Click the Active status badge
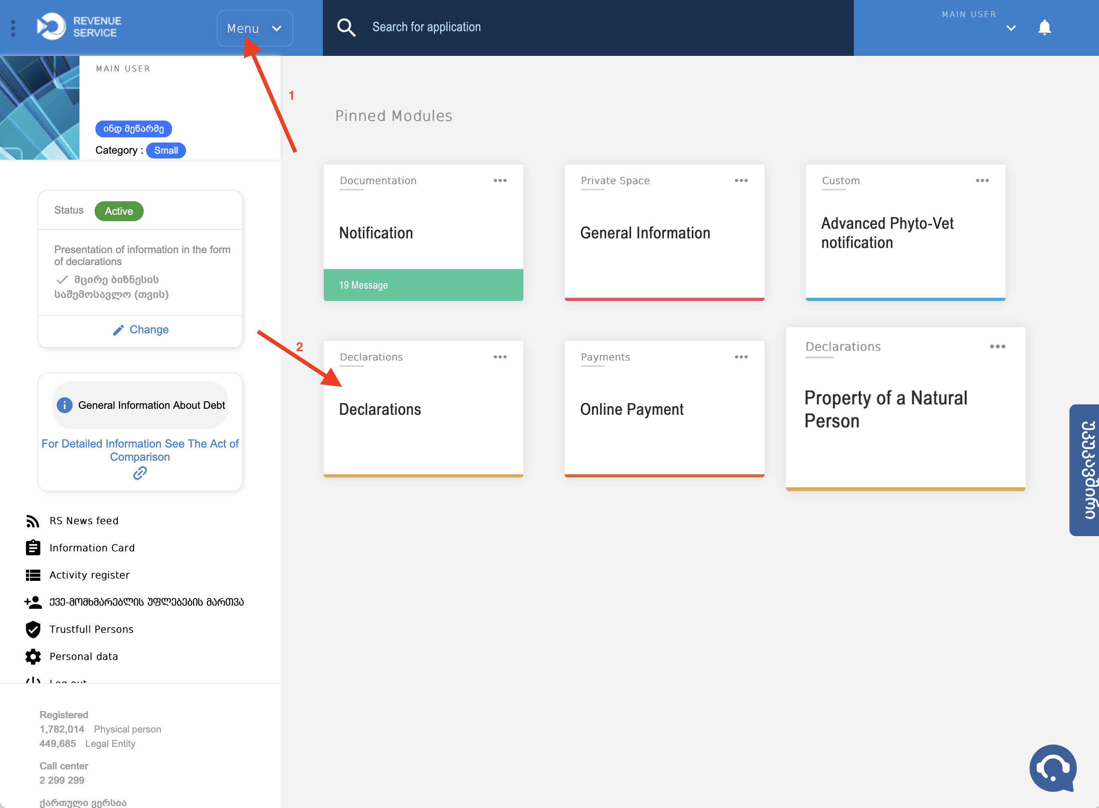The width and height of the screenshot is (1099, 808). 119,211
